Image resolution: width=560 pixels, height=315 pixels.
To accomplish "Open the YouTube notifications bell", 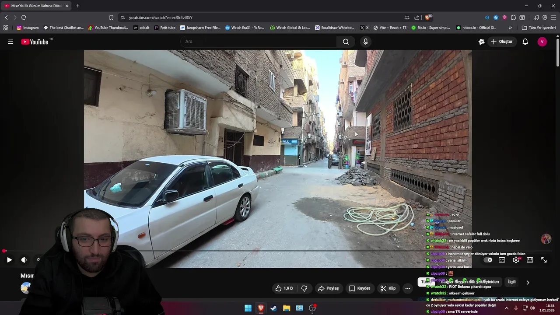I will click(525, 42).
